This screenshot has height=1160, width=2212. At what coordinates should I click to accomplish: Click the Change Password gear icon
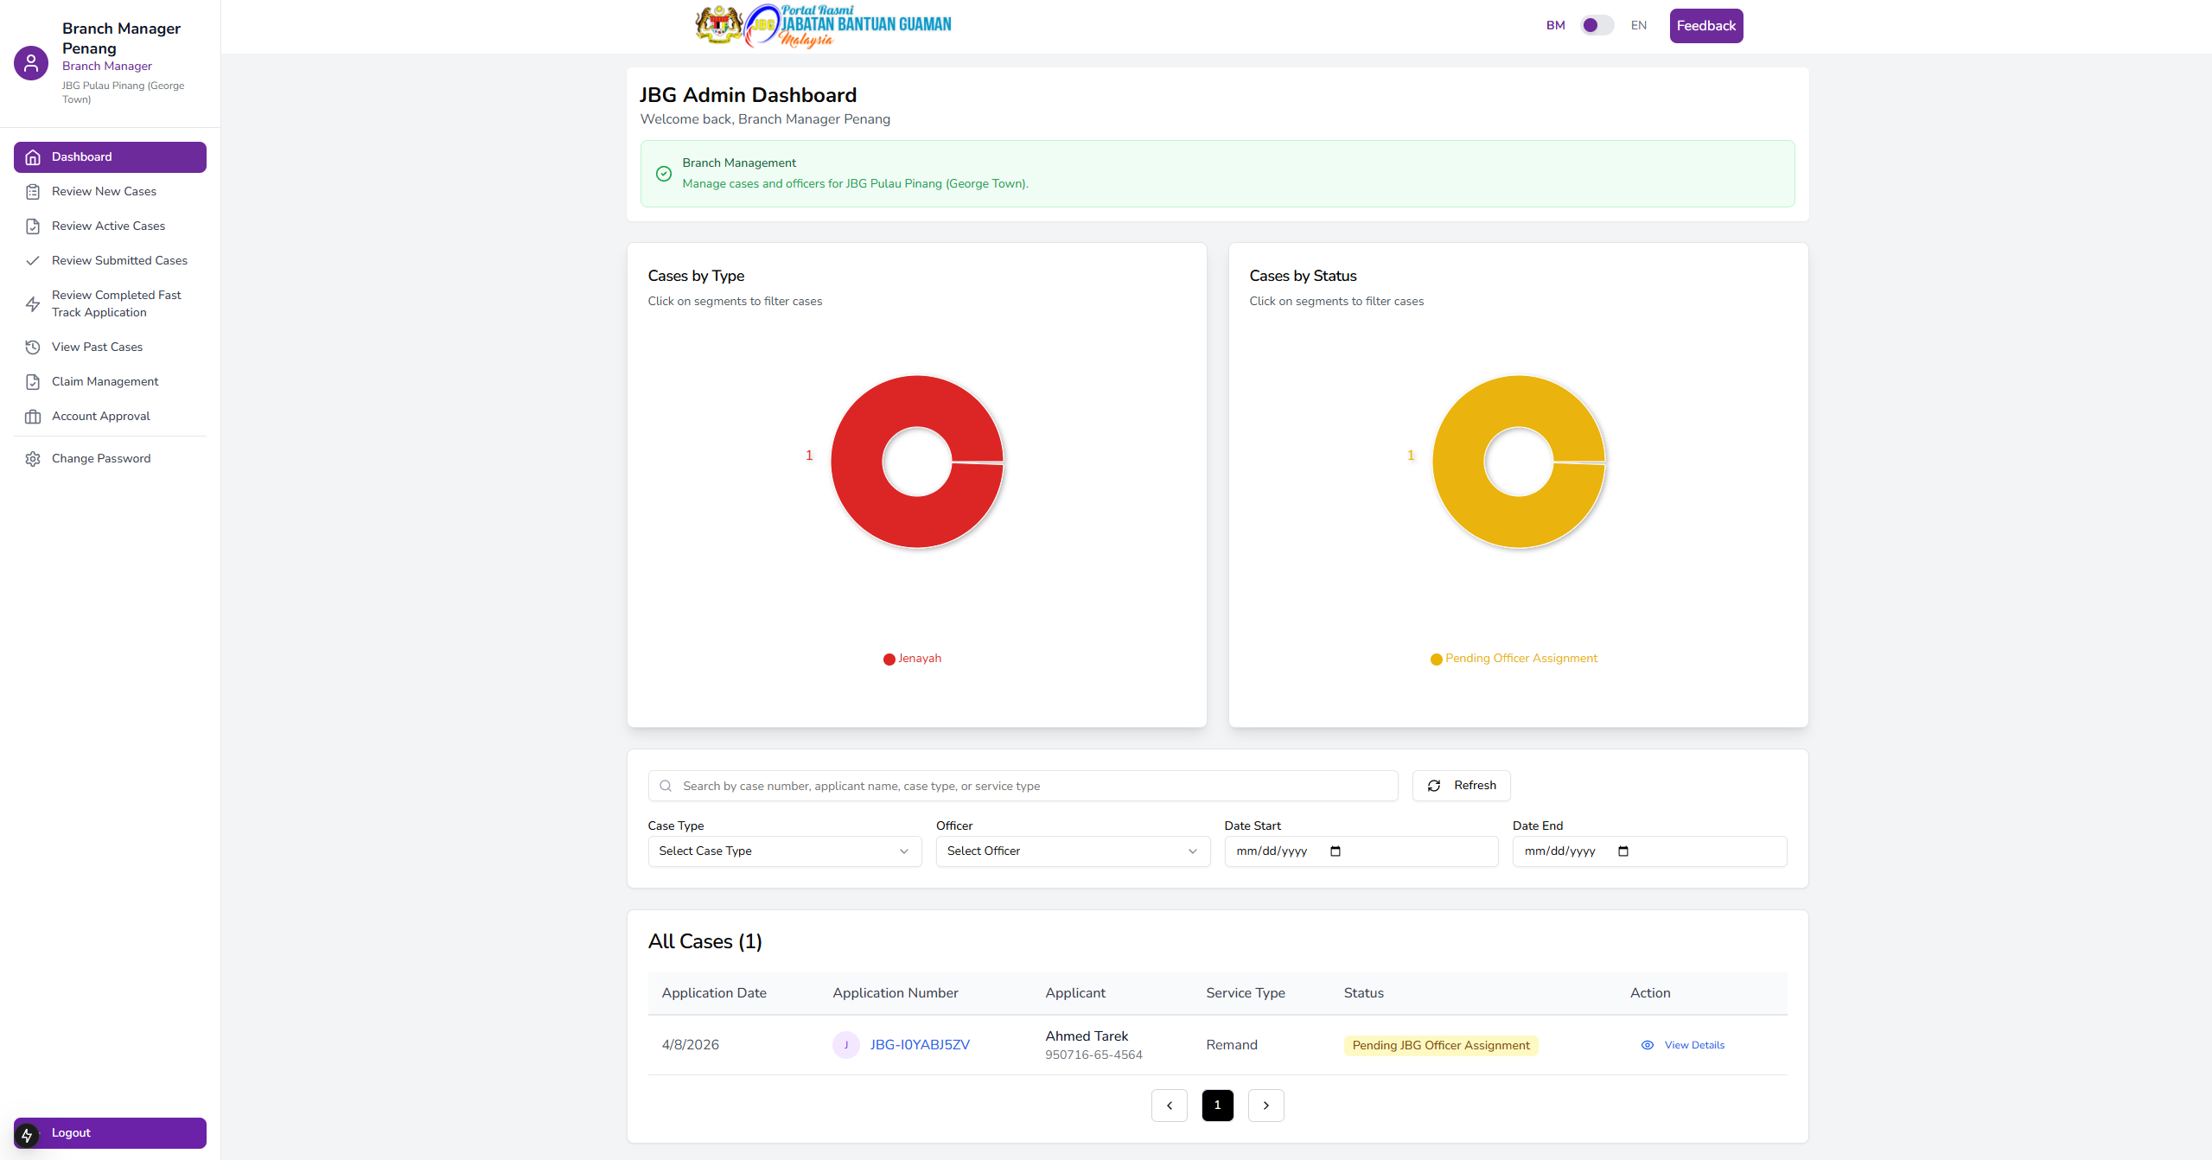point(33,459)
